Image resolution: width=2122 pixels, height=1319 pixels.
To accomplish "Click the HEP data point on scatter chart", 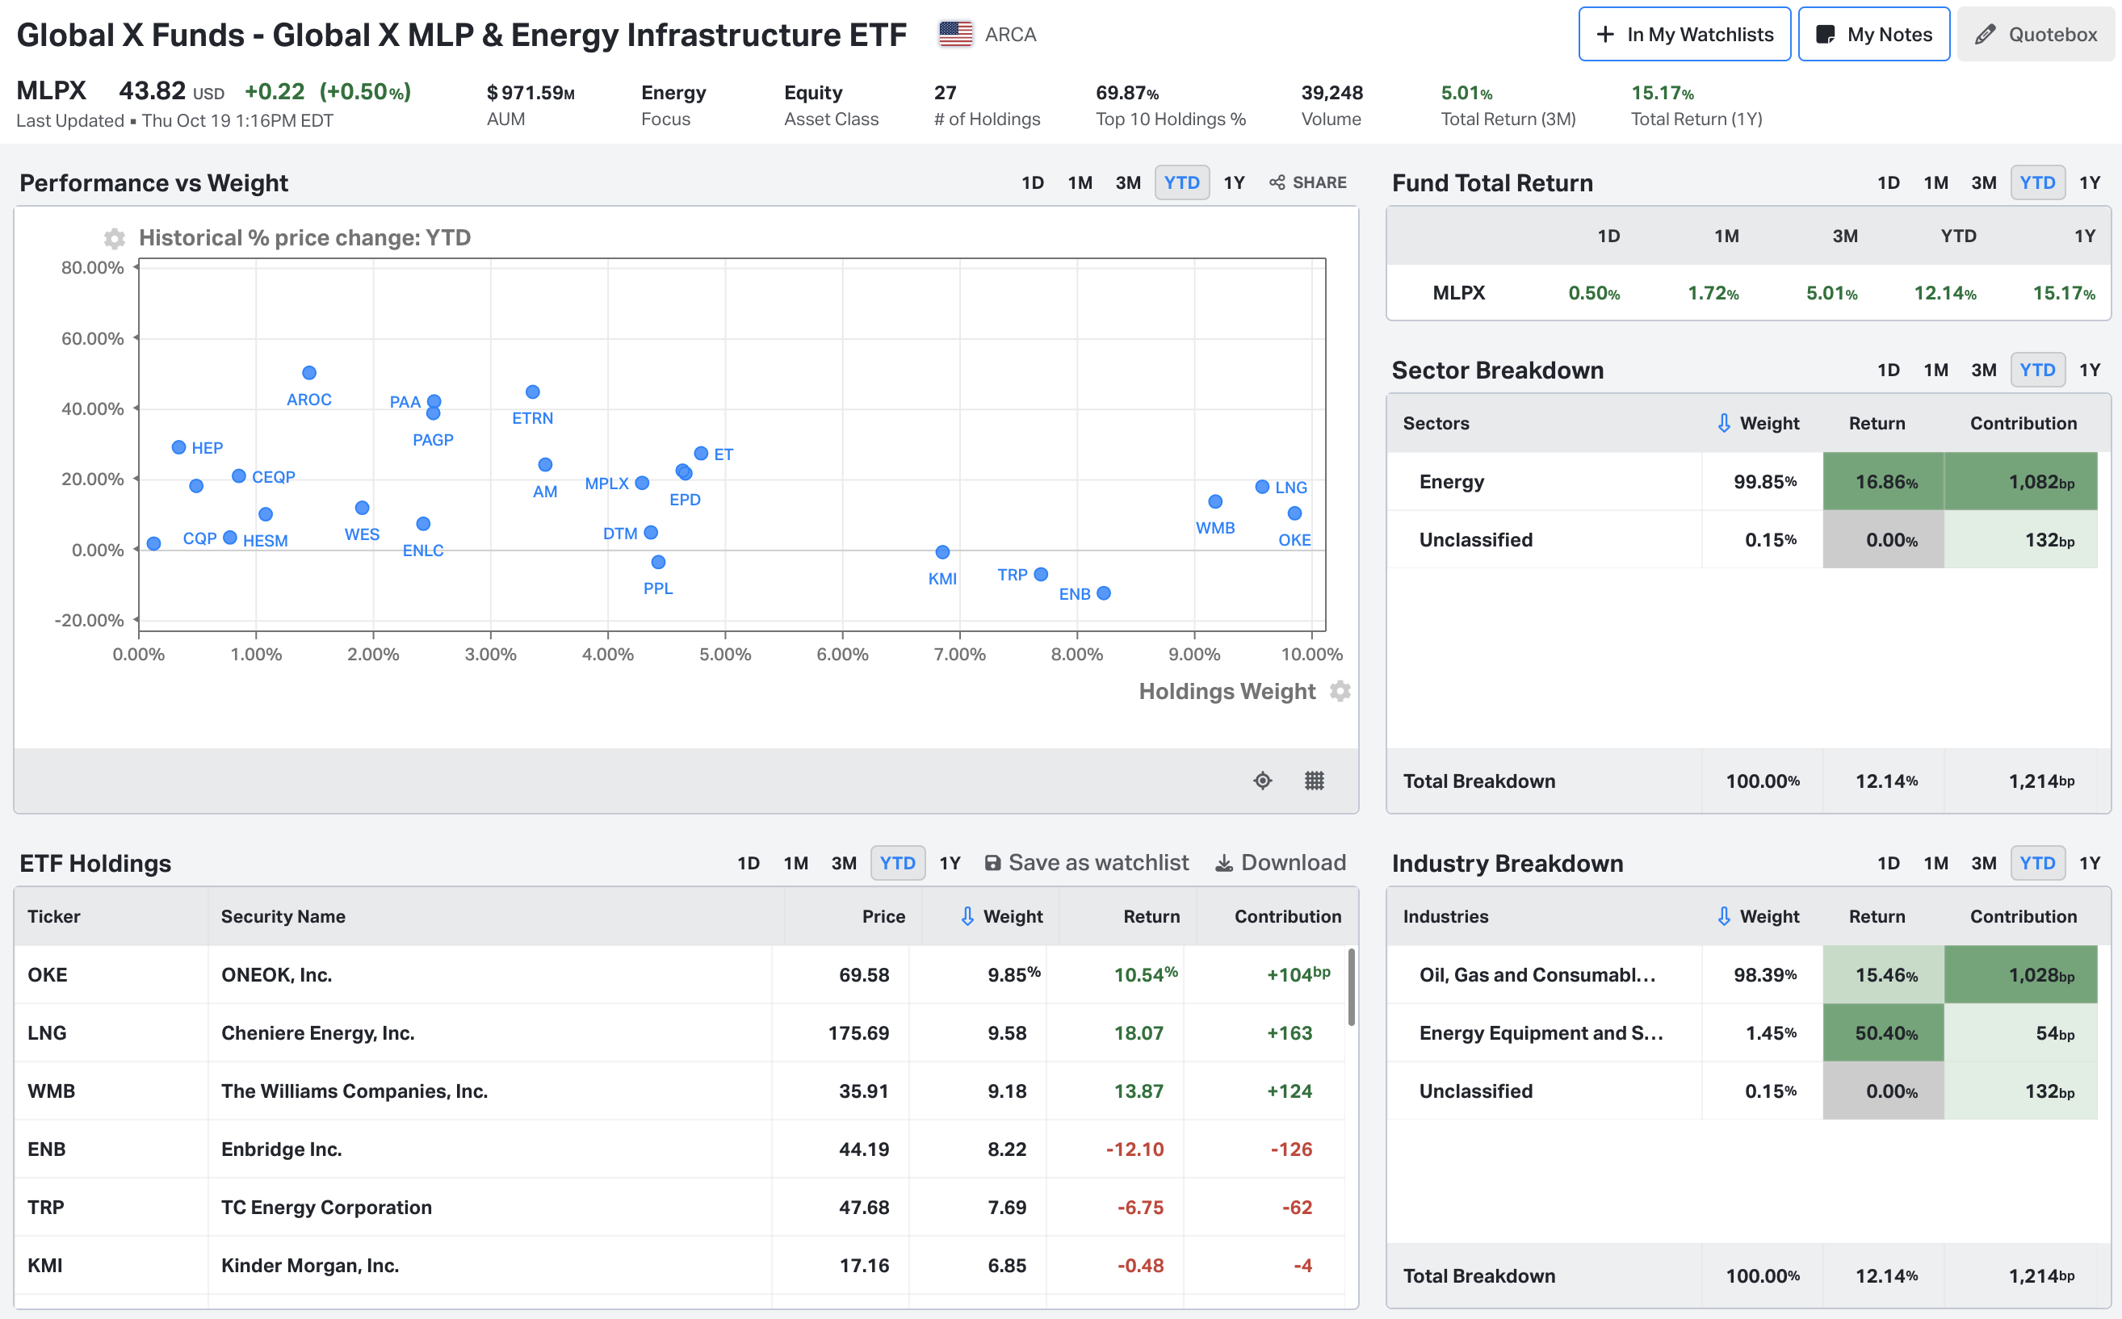I will (179, 447).
